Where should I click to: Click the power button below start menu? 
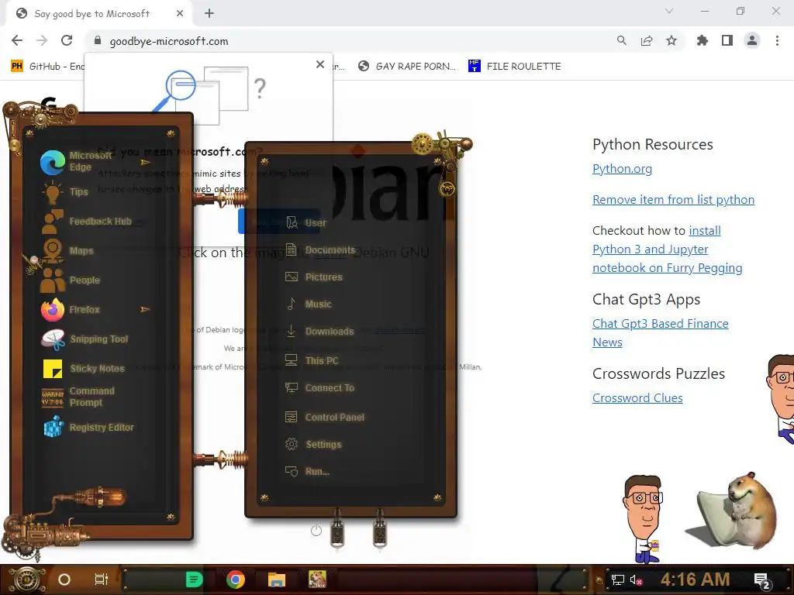(x=316, y=530)
